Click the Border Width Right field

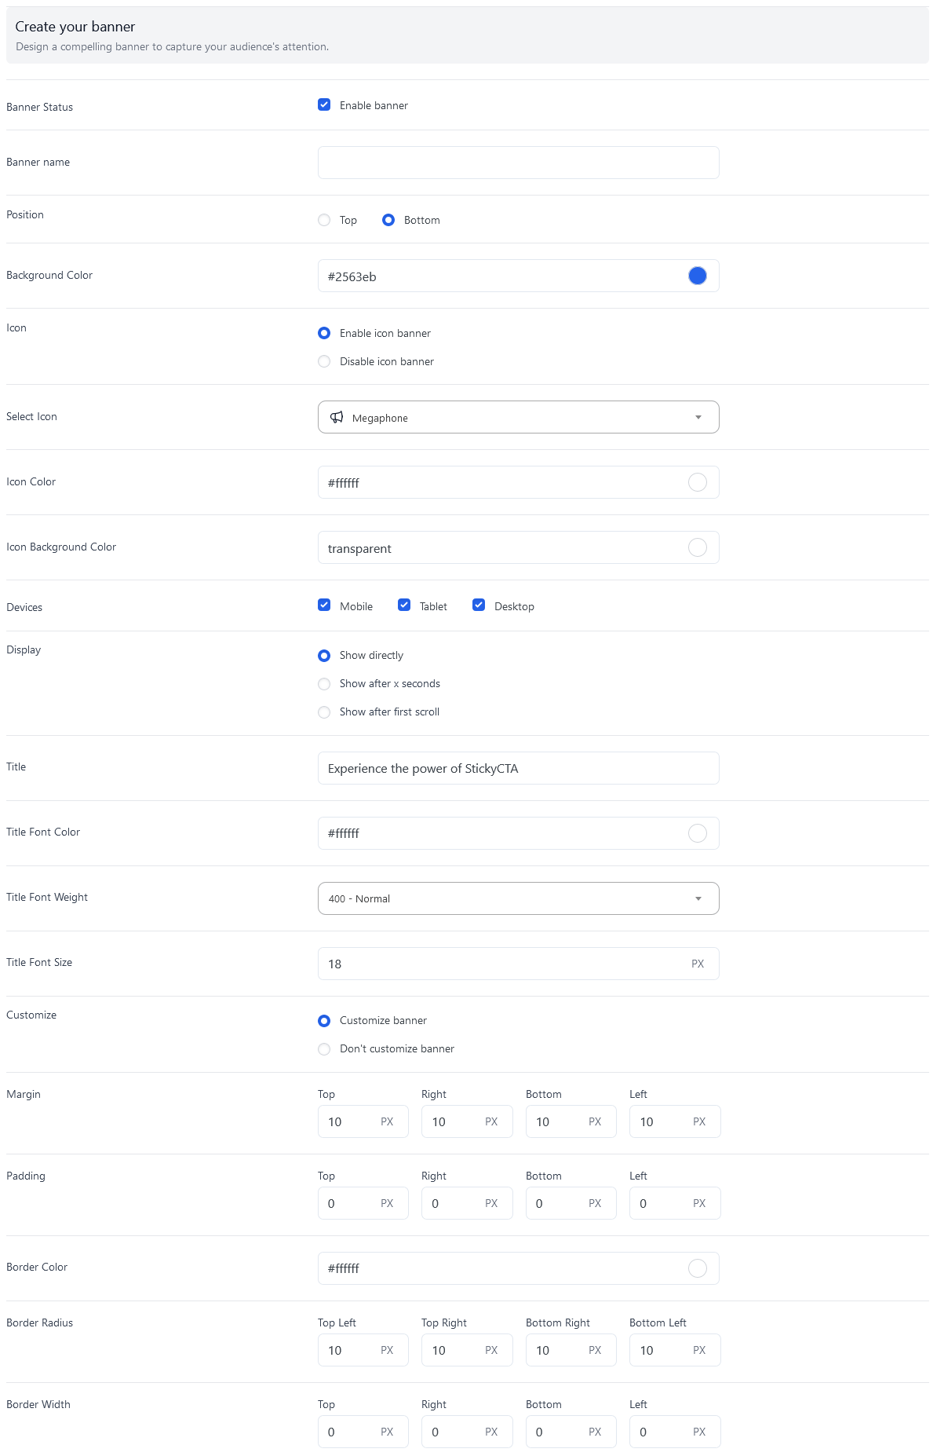click(x=467, y=1432)
